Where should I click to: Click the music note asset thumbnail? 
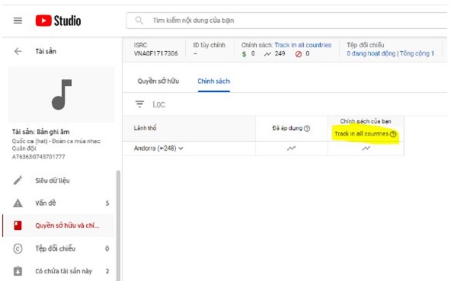tap(62, 94)
